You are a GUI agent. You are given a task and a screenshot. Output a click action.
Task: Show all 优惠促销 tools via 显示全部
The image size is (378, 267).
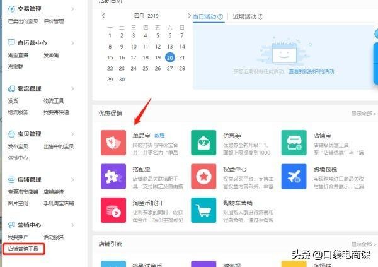364,114
